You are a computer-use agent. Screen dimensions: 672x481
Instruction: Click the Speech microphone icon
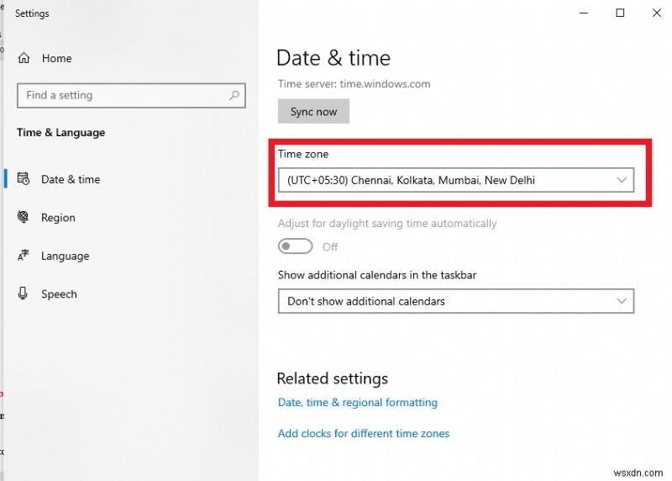click(x=24, y=294)
